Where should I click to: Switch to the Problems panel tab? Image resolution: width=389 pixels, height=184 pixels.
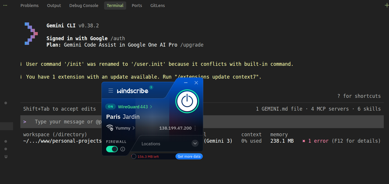[x=29, y=6]
